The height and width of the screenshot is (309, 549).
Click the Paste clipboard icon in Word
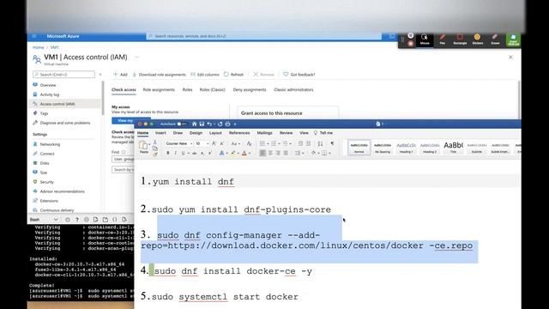pyautogui.click(x=143, y=146)
